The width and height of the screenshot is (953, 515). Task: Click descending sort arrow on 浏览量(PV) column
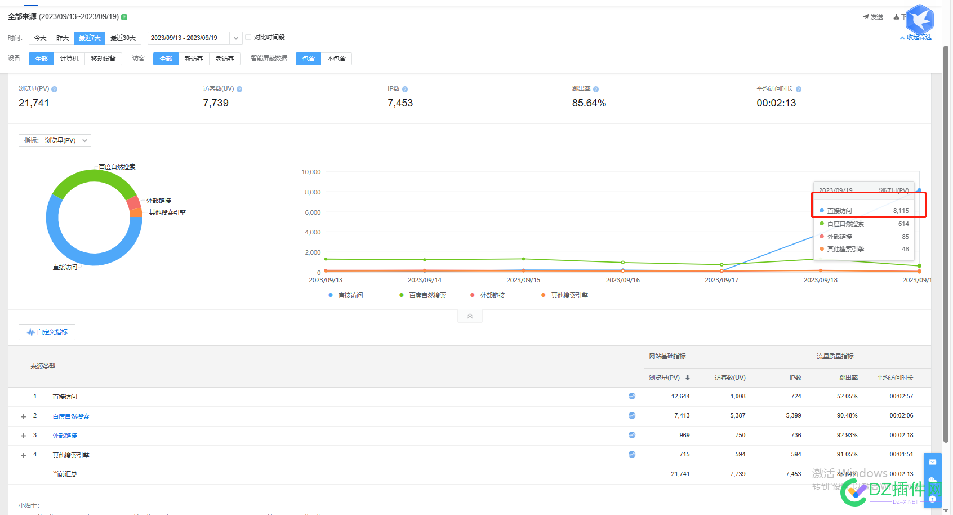point(688,378)
